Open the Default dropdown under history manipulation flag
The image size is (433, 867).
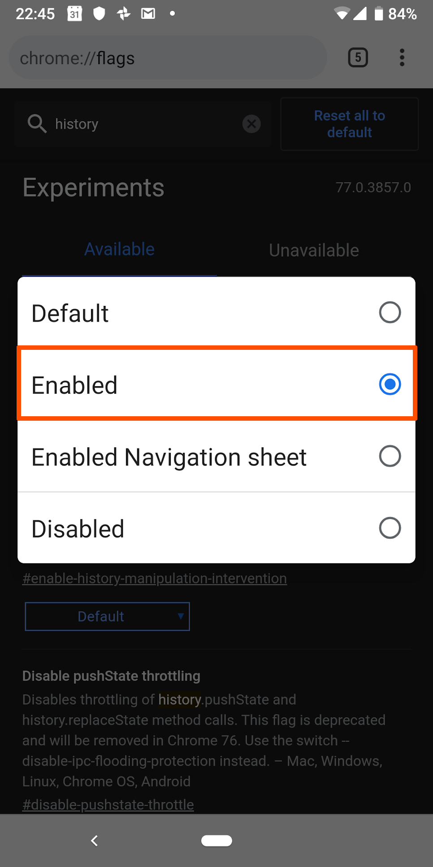pyautogui.click(x=108, y=616)
